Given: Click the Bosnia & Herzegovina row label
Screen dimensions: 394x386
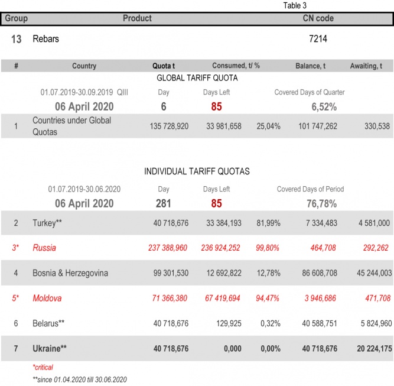Looking at the screenshot, I should (70, 274).
